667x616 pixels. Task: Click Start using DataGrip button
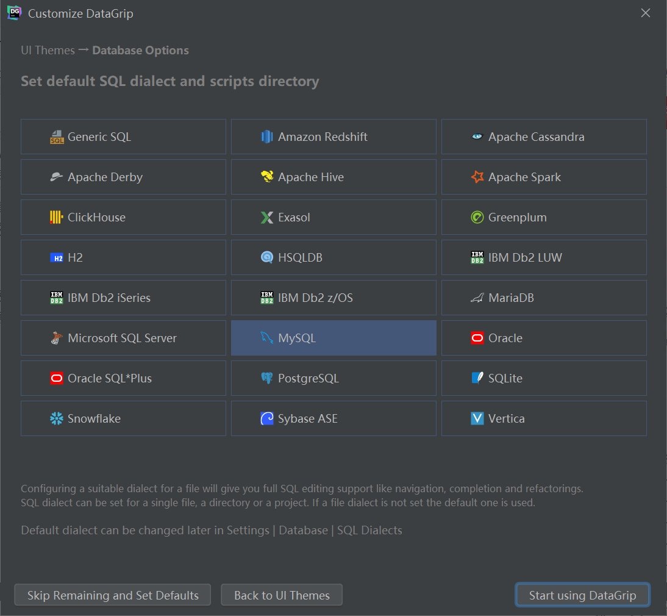582,595
